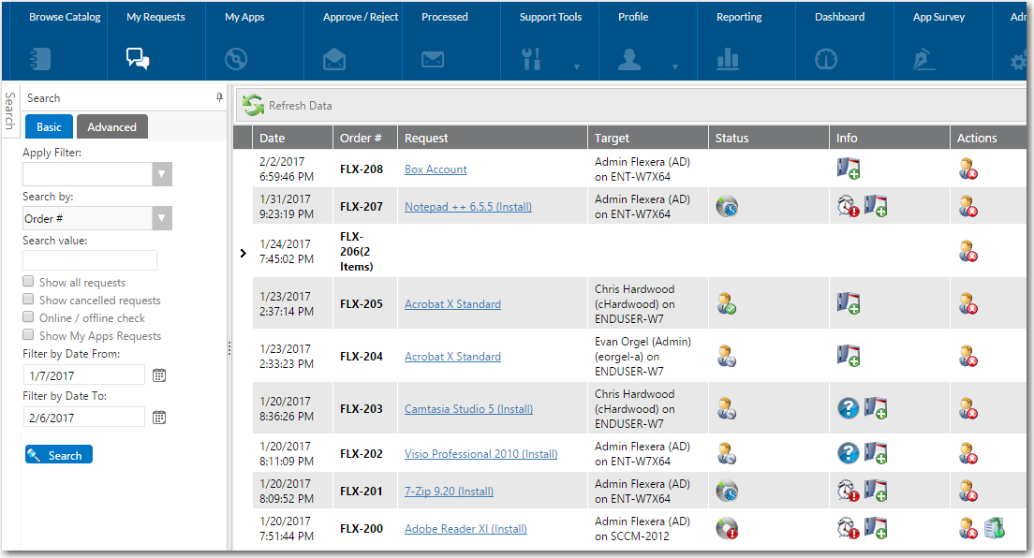Click the question mark info icon for FLX-203
Screen dimensions: 1034x558
[848, 408]
